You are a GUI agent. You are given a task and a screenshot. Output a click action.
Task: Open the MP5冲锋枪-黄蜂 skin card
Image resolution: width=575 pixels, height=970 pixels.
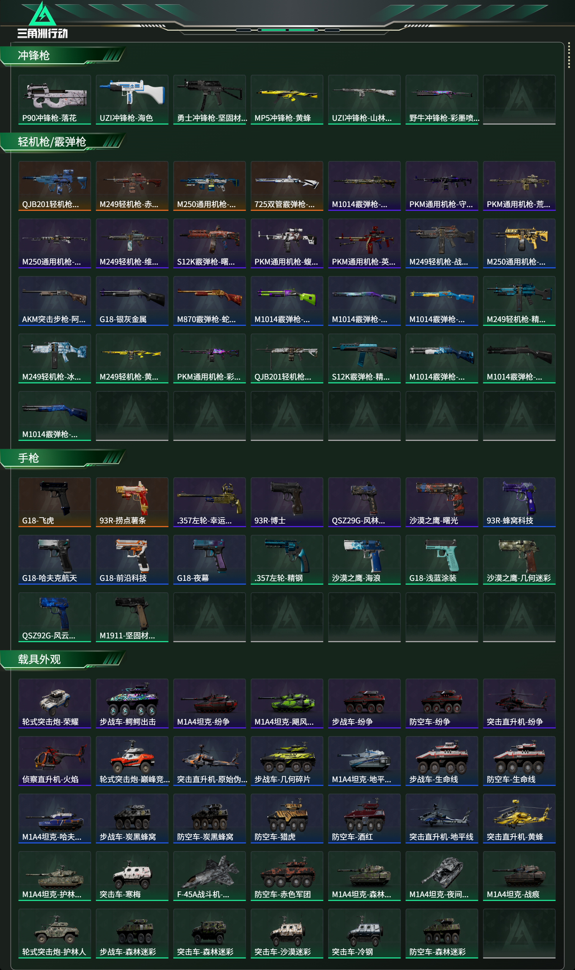287,100
